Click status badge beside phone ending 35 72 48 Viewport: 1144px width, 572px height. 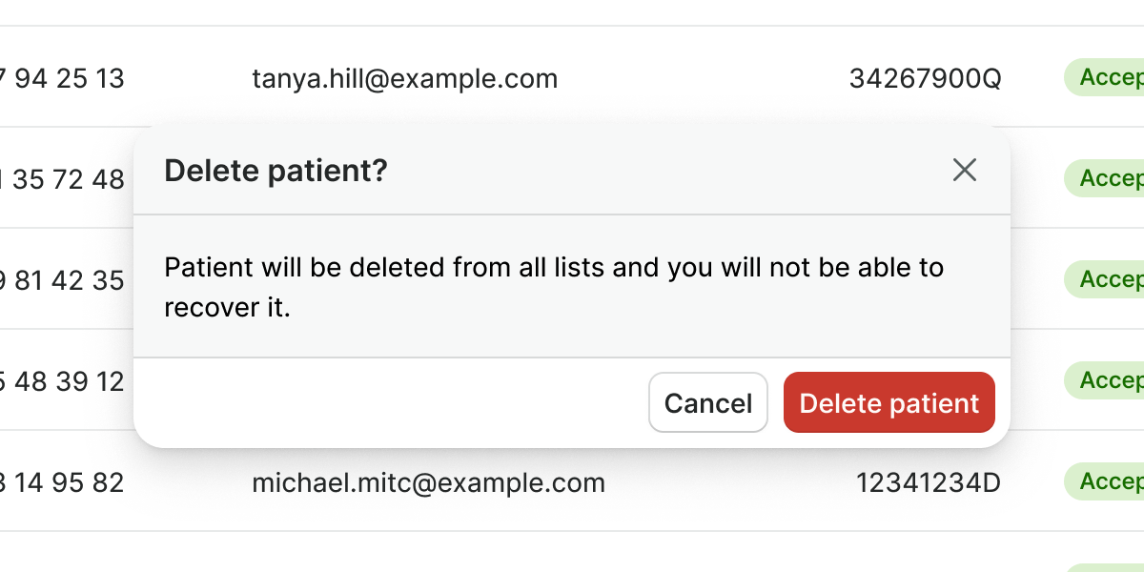(1110, 178)
